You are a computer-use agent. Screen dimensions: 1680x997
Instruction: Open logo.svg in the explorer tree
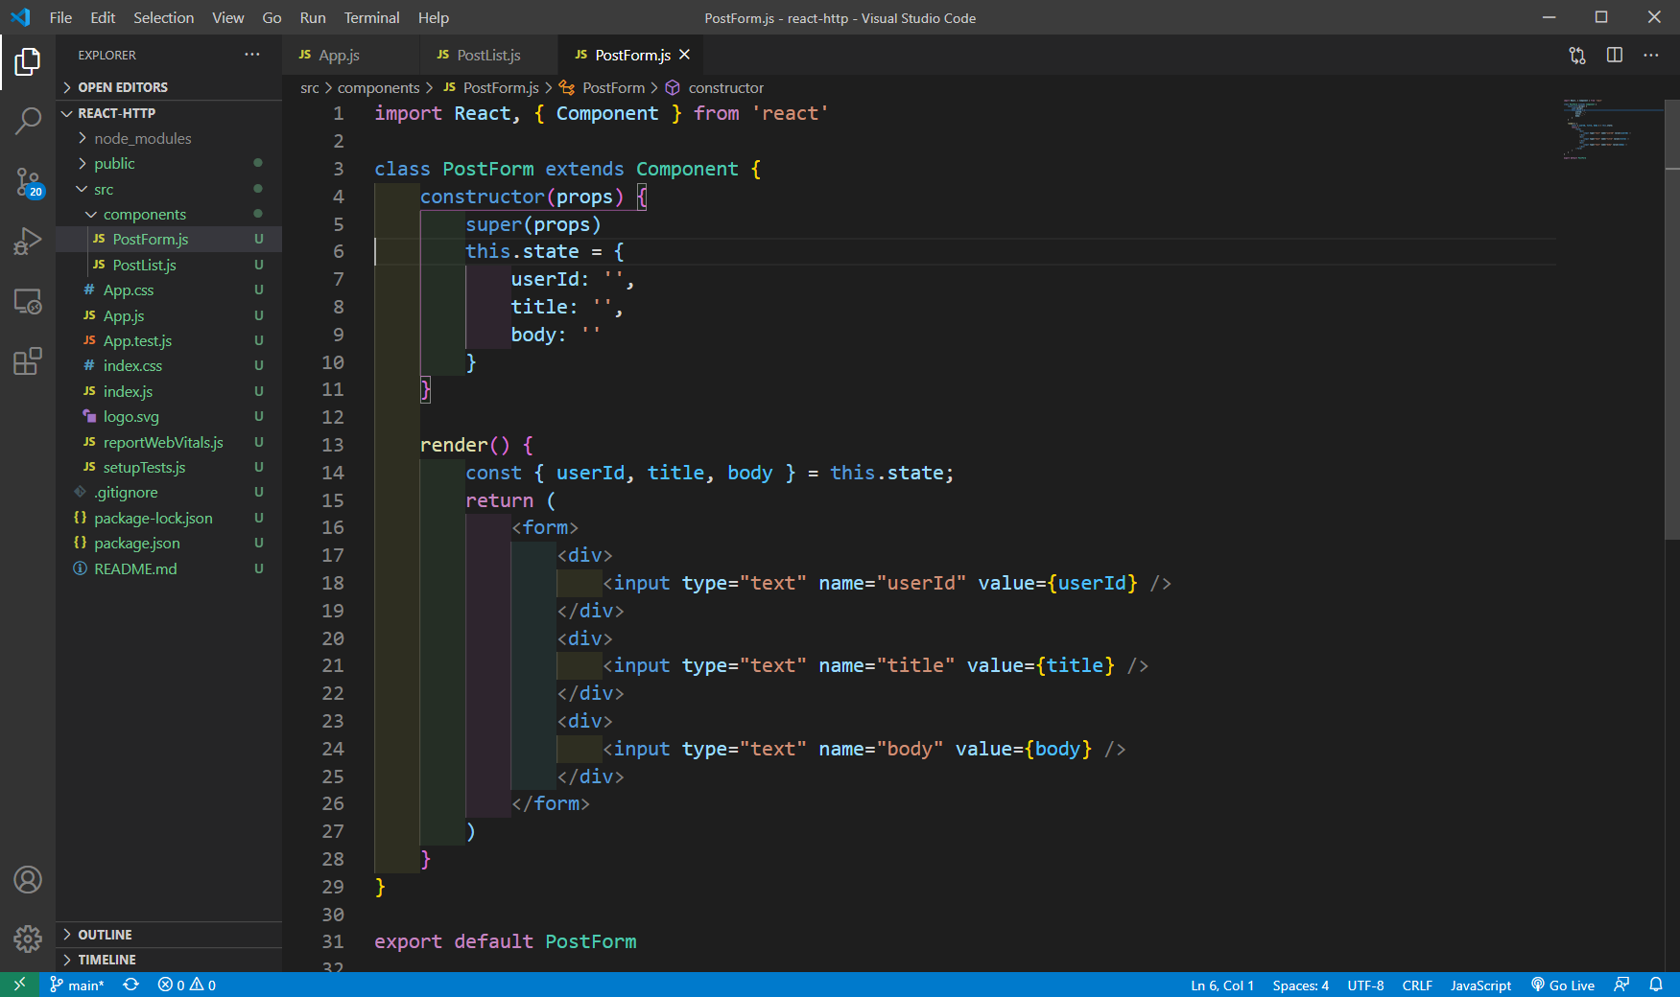click(169, 416)
